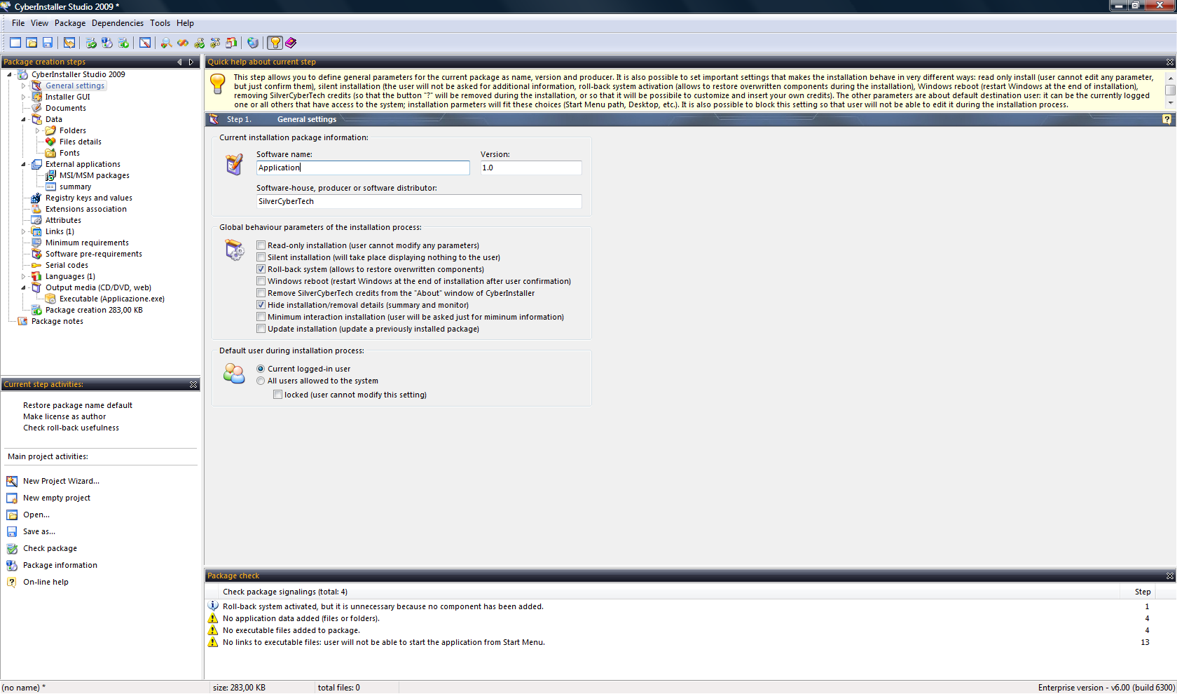This screenshot has height=694, width=1177.
Task: Close the Package check panel
Action: click(1169, 576)
